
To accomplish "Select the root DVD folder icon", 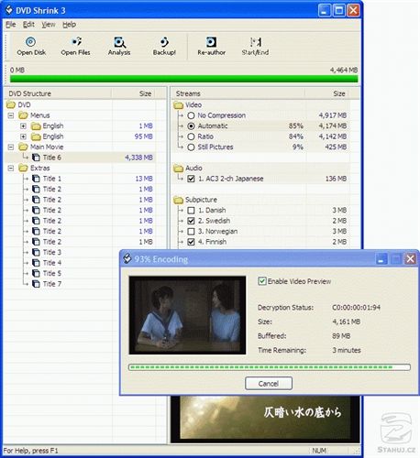I will coord(11,105).
